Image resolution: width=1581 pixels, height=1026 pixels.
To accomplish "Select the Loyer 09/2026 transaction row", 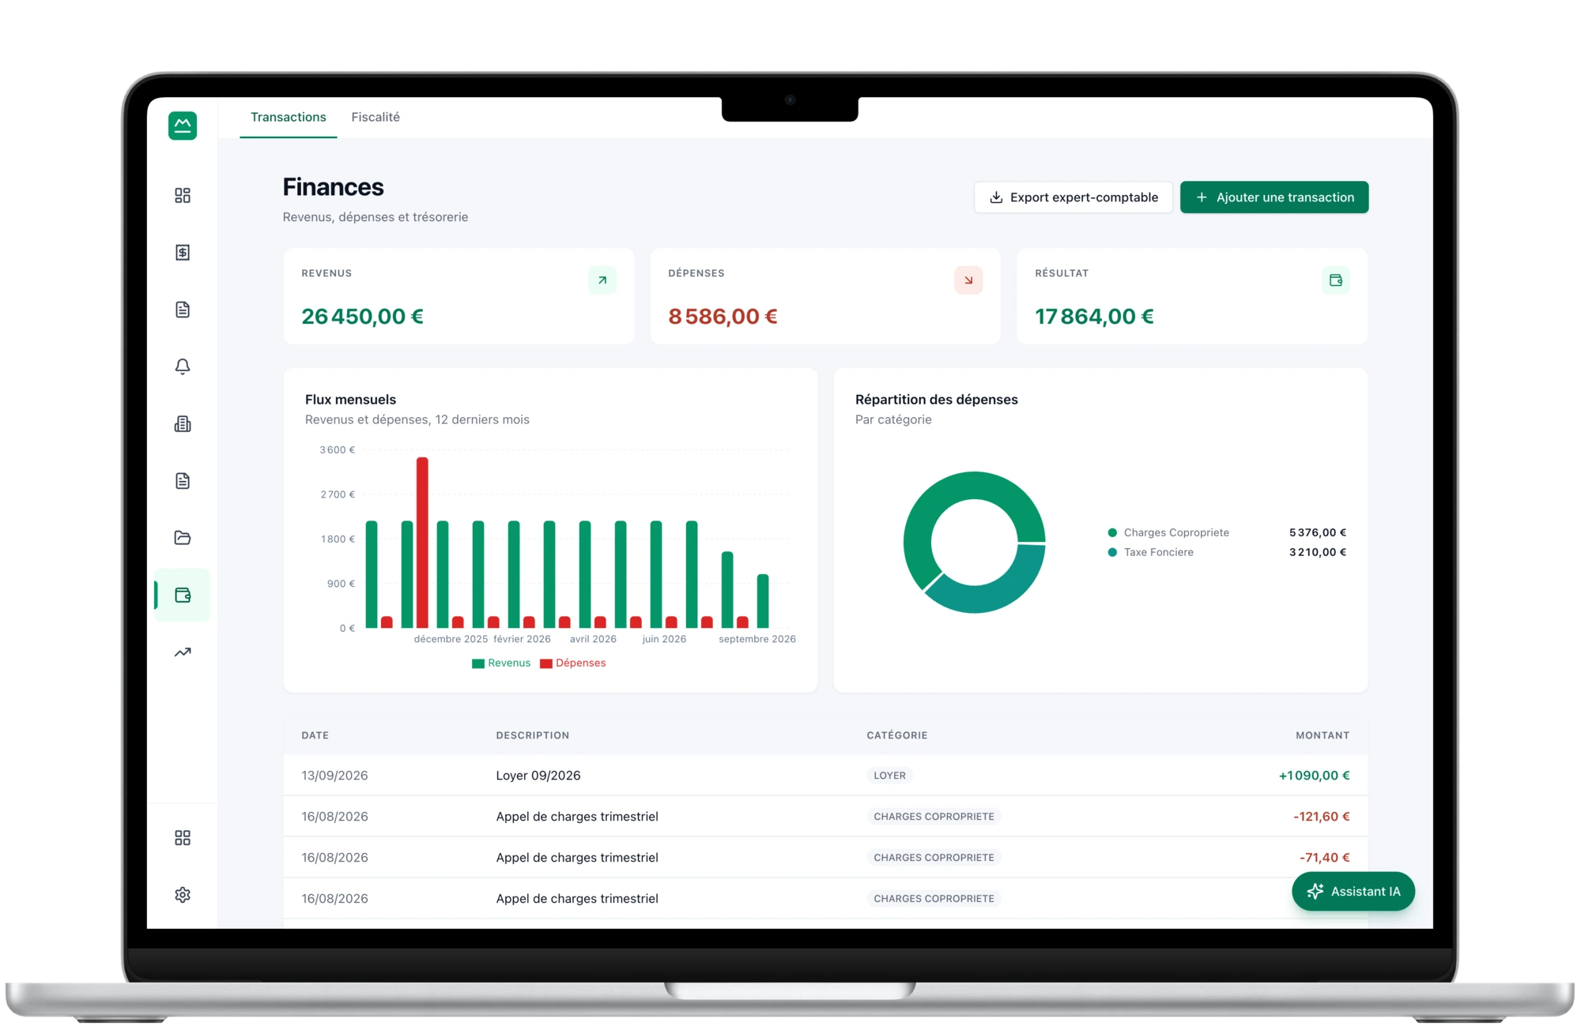I will point(825,776).
